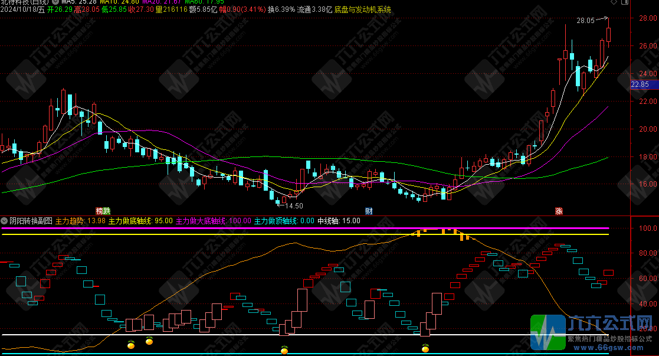Click the 中线轴 legend label
Image resolution: width=659 pixels, height=356 pixels.
click(328, 221)
